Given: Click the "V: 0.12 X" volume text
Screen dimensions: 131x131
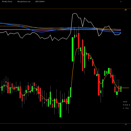Looking at the screenshot, I should [127, 105].
